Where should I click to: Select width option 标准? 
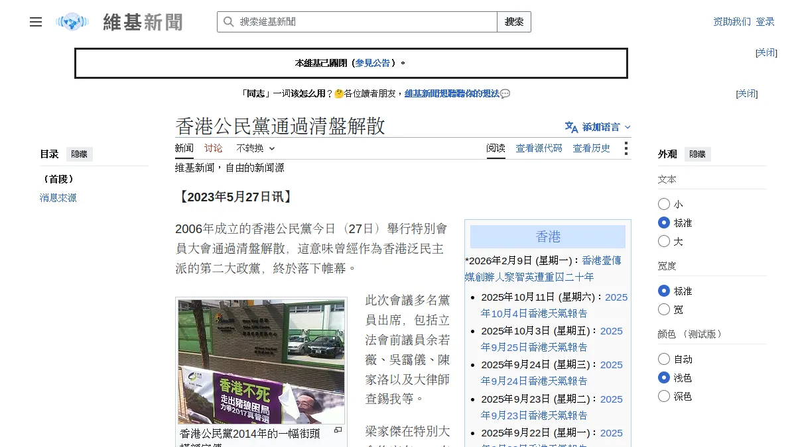(x=664, y=291)
